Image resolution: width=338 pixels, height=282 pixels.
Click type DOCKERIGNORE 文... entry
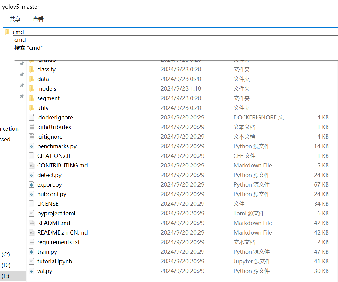tap(260, 117)
